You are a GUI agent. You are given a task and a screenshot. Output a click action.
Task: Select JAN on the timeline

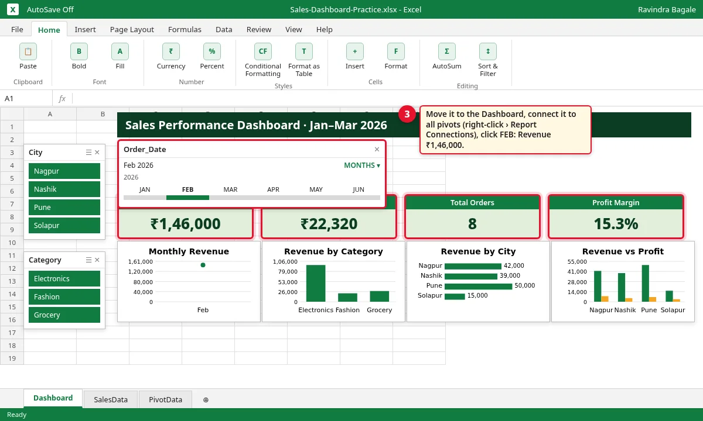pos(145,189)
